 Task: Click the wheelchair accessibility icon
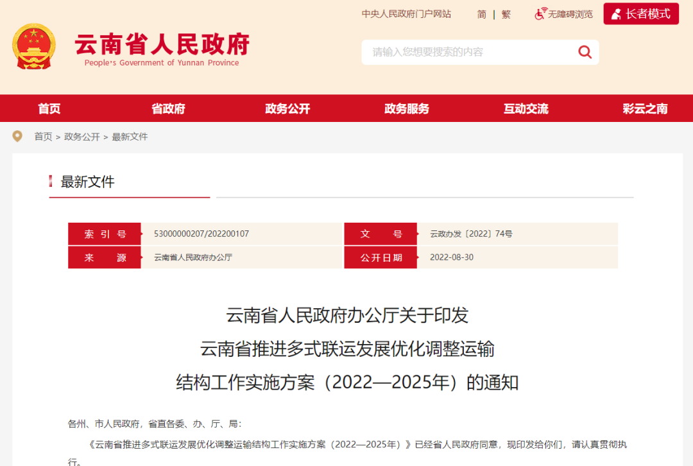click(x=540, y=13)
